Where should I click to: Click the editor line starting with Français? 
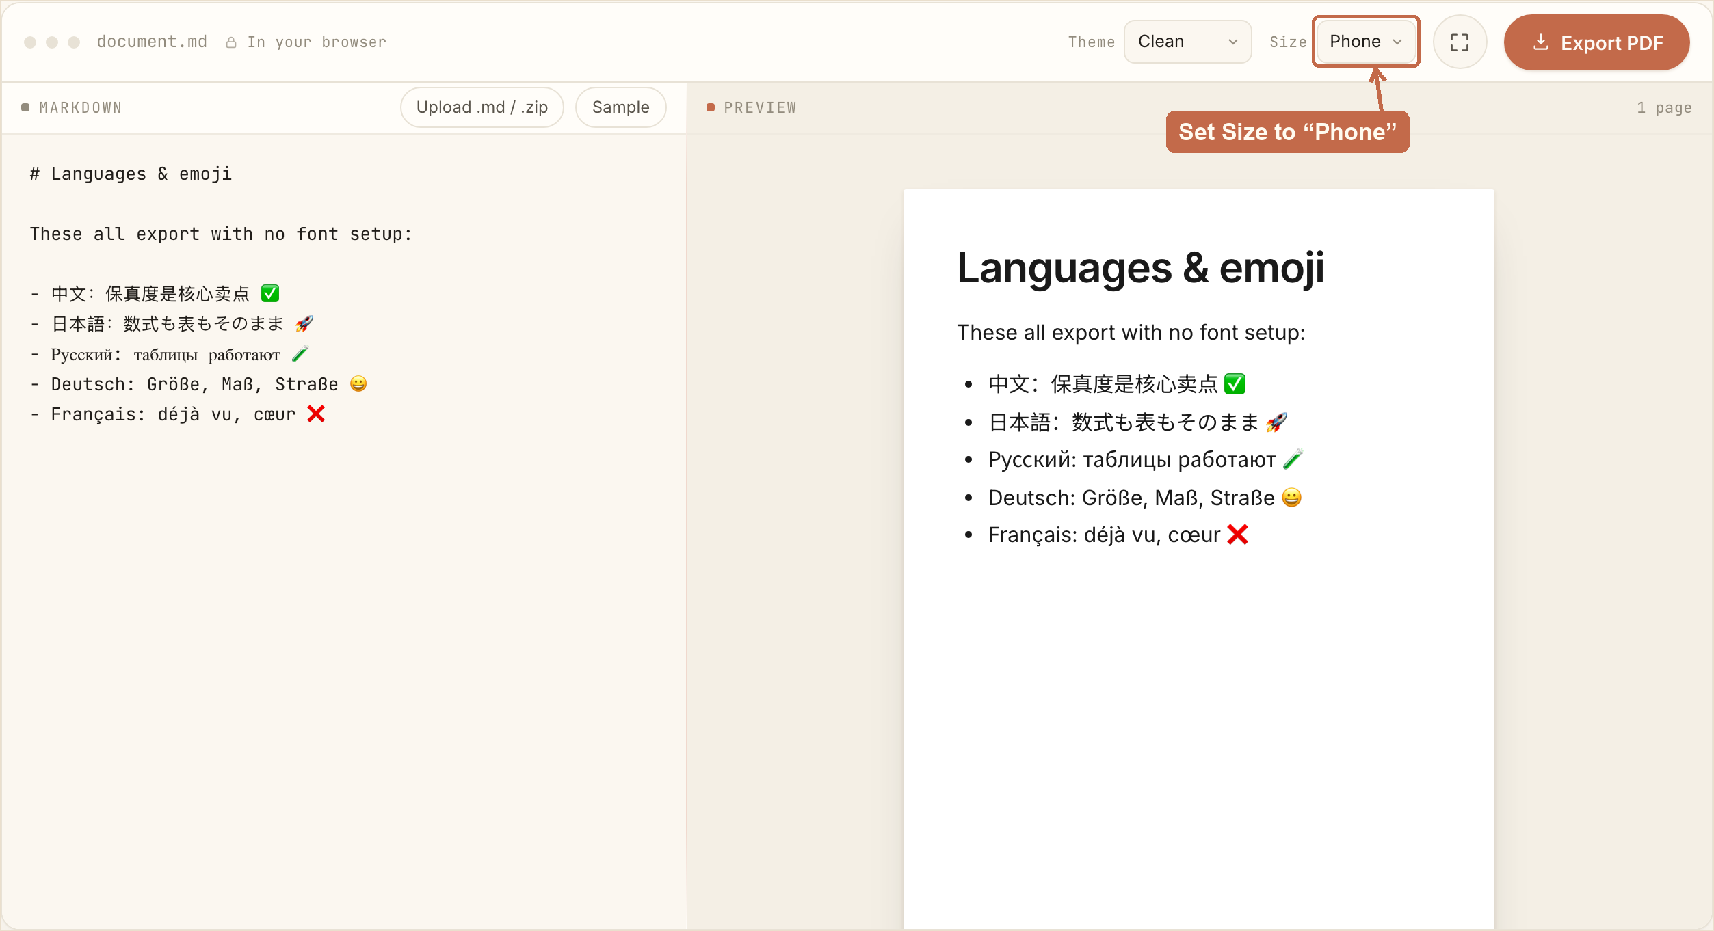point(178,414)
